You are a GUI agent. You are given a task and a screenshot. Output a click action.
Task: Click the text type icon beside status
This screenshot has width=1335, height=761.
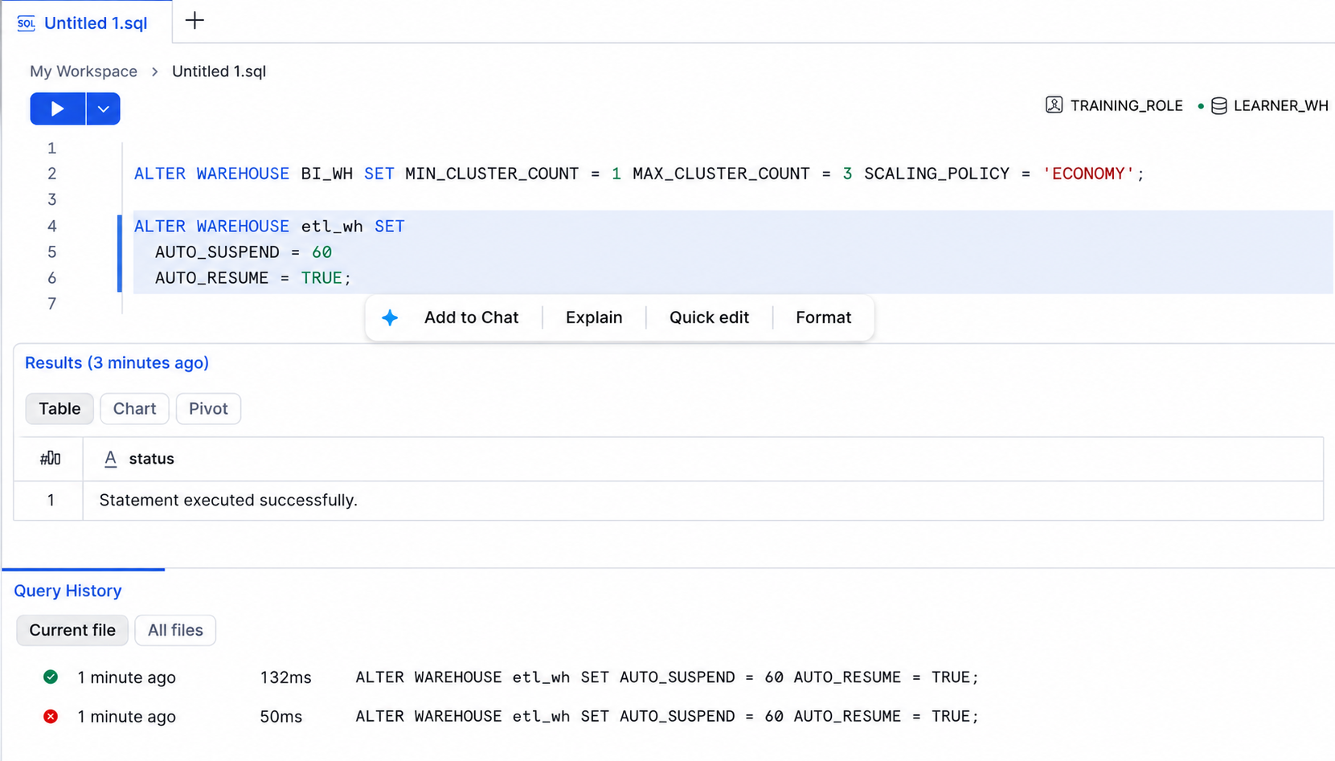click(111, 458)
